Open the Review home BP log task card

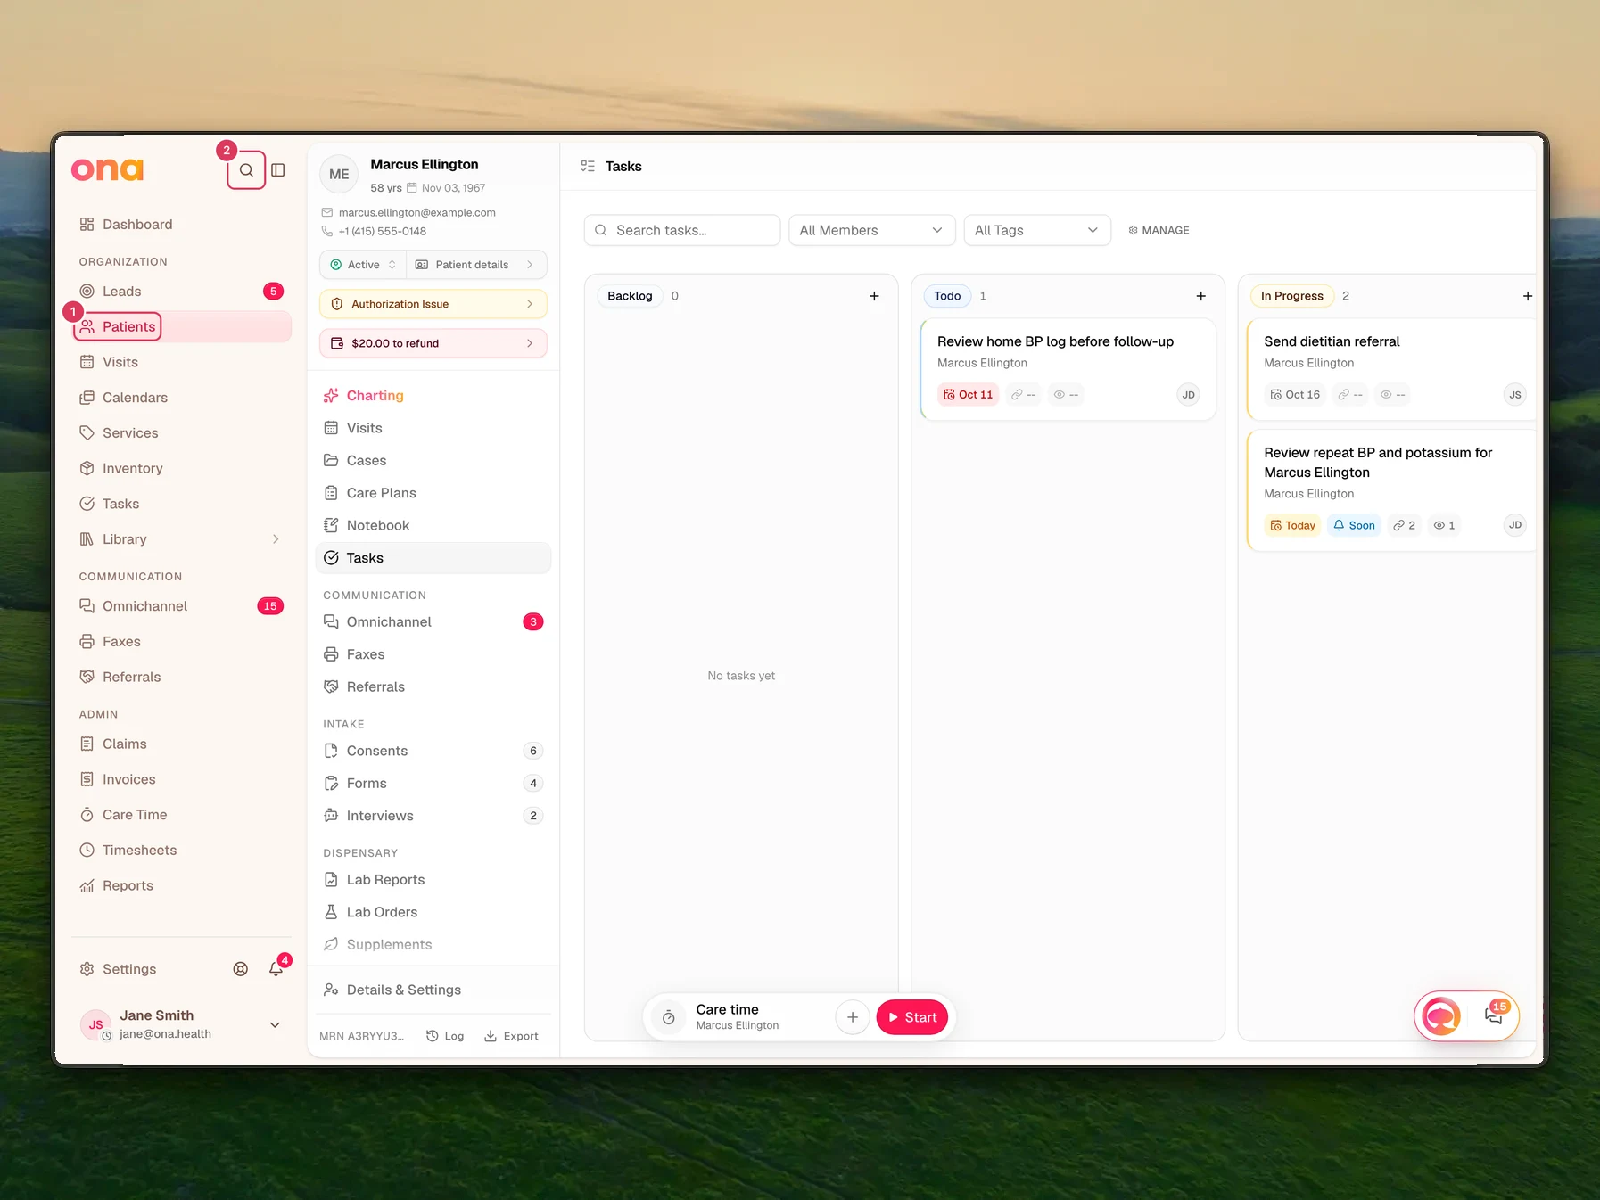click(x=1068, y=369)
